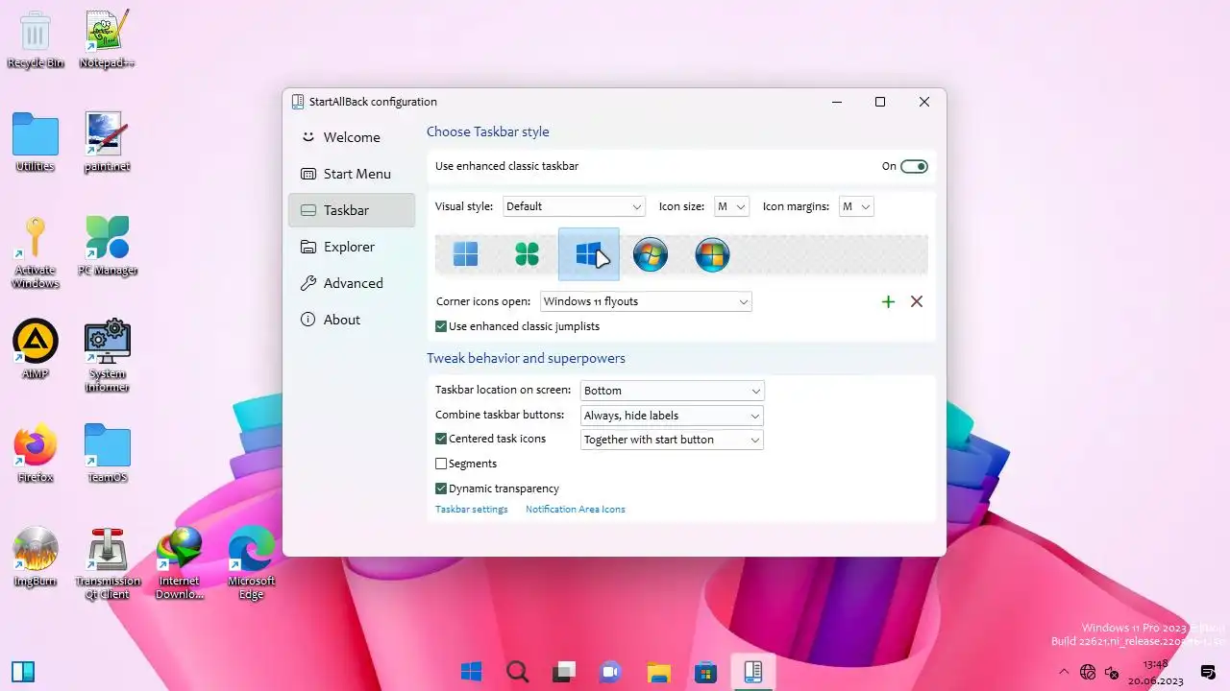Launch Microsoft Edge from the desktop
The width and height of the screenshot is (1230, 691).
pos(251,563)
